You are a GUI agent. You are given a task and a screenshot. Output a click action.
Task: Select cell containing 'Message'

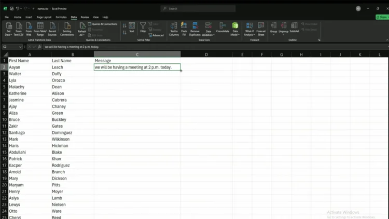(x=137, y=61)
